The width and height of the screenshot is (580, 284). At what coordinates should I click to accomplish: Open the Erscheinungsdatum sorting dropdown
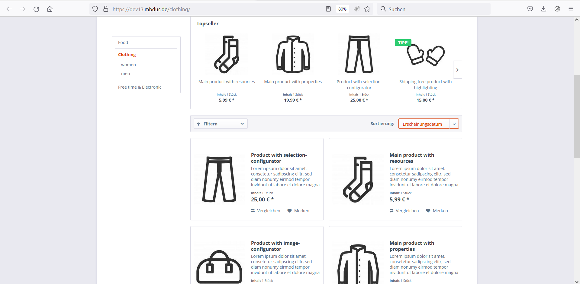point(428,124)
